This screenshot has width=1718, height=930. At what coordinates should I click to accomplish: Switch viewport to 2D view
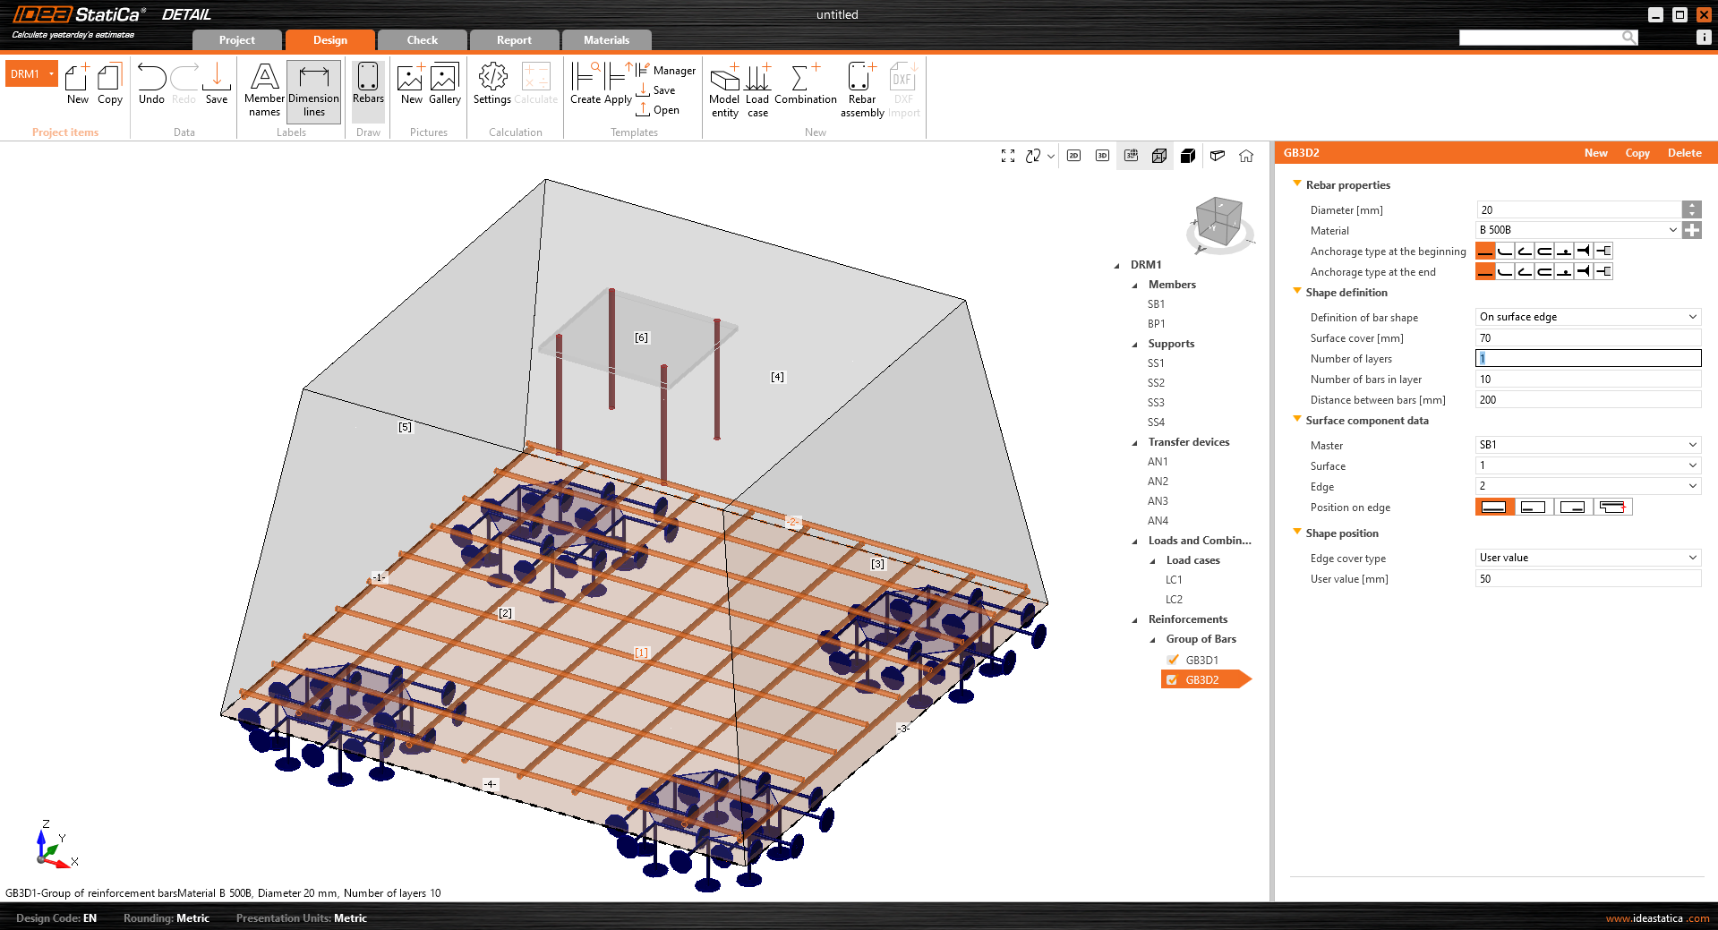click(x=1073, y=156)
